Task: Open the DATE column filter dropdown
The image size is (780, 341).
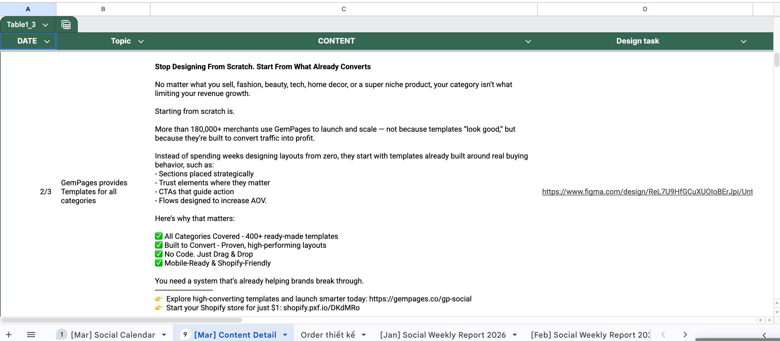Action: 47,41
